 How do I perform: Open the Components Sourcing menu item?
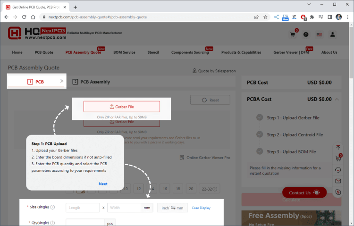coord(190,52)
